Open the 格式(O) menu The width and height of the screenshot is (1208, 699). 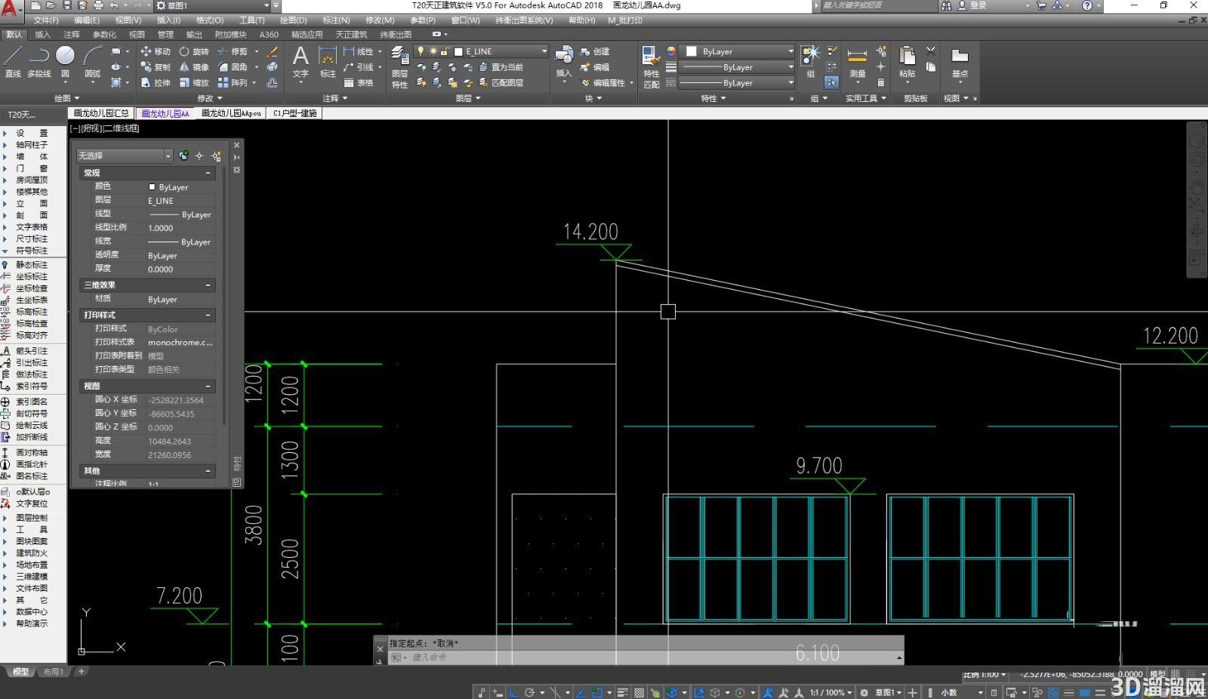coord(210,20)
